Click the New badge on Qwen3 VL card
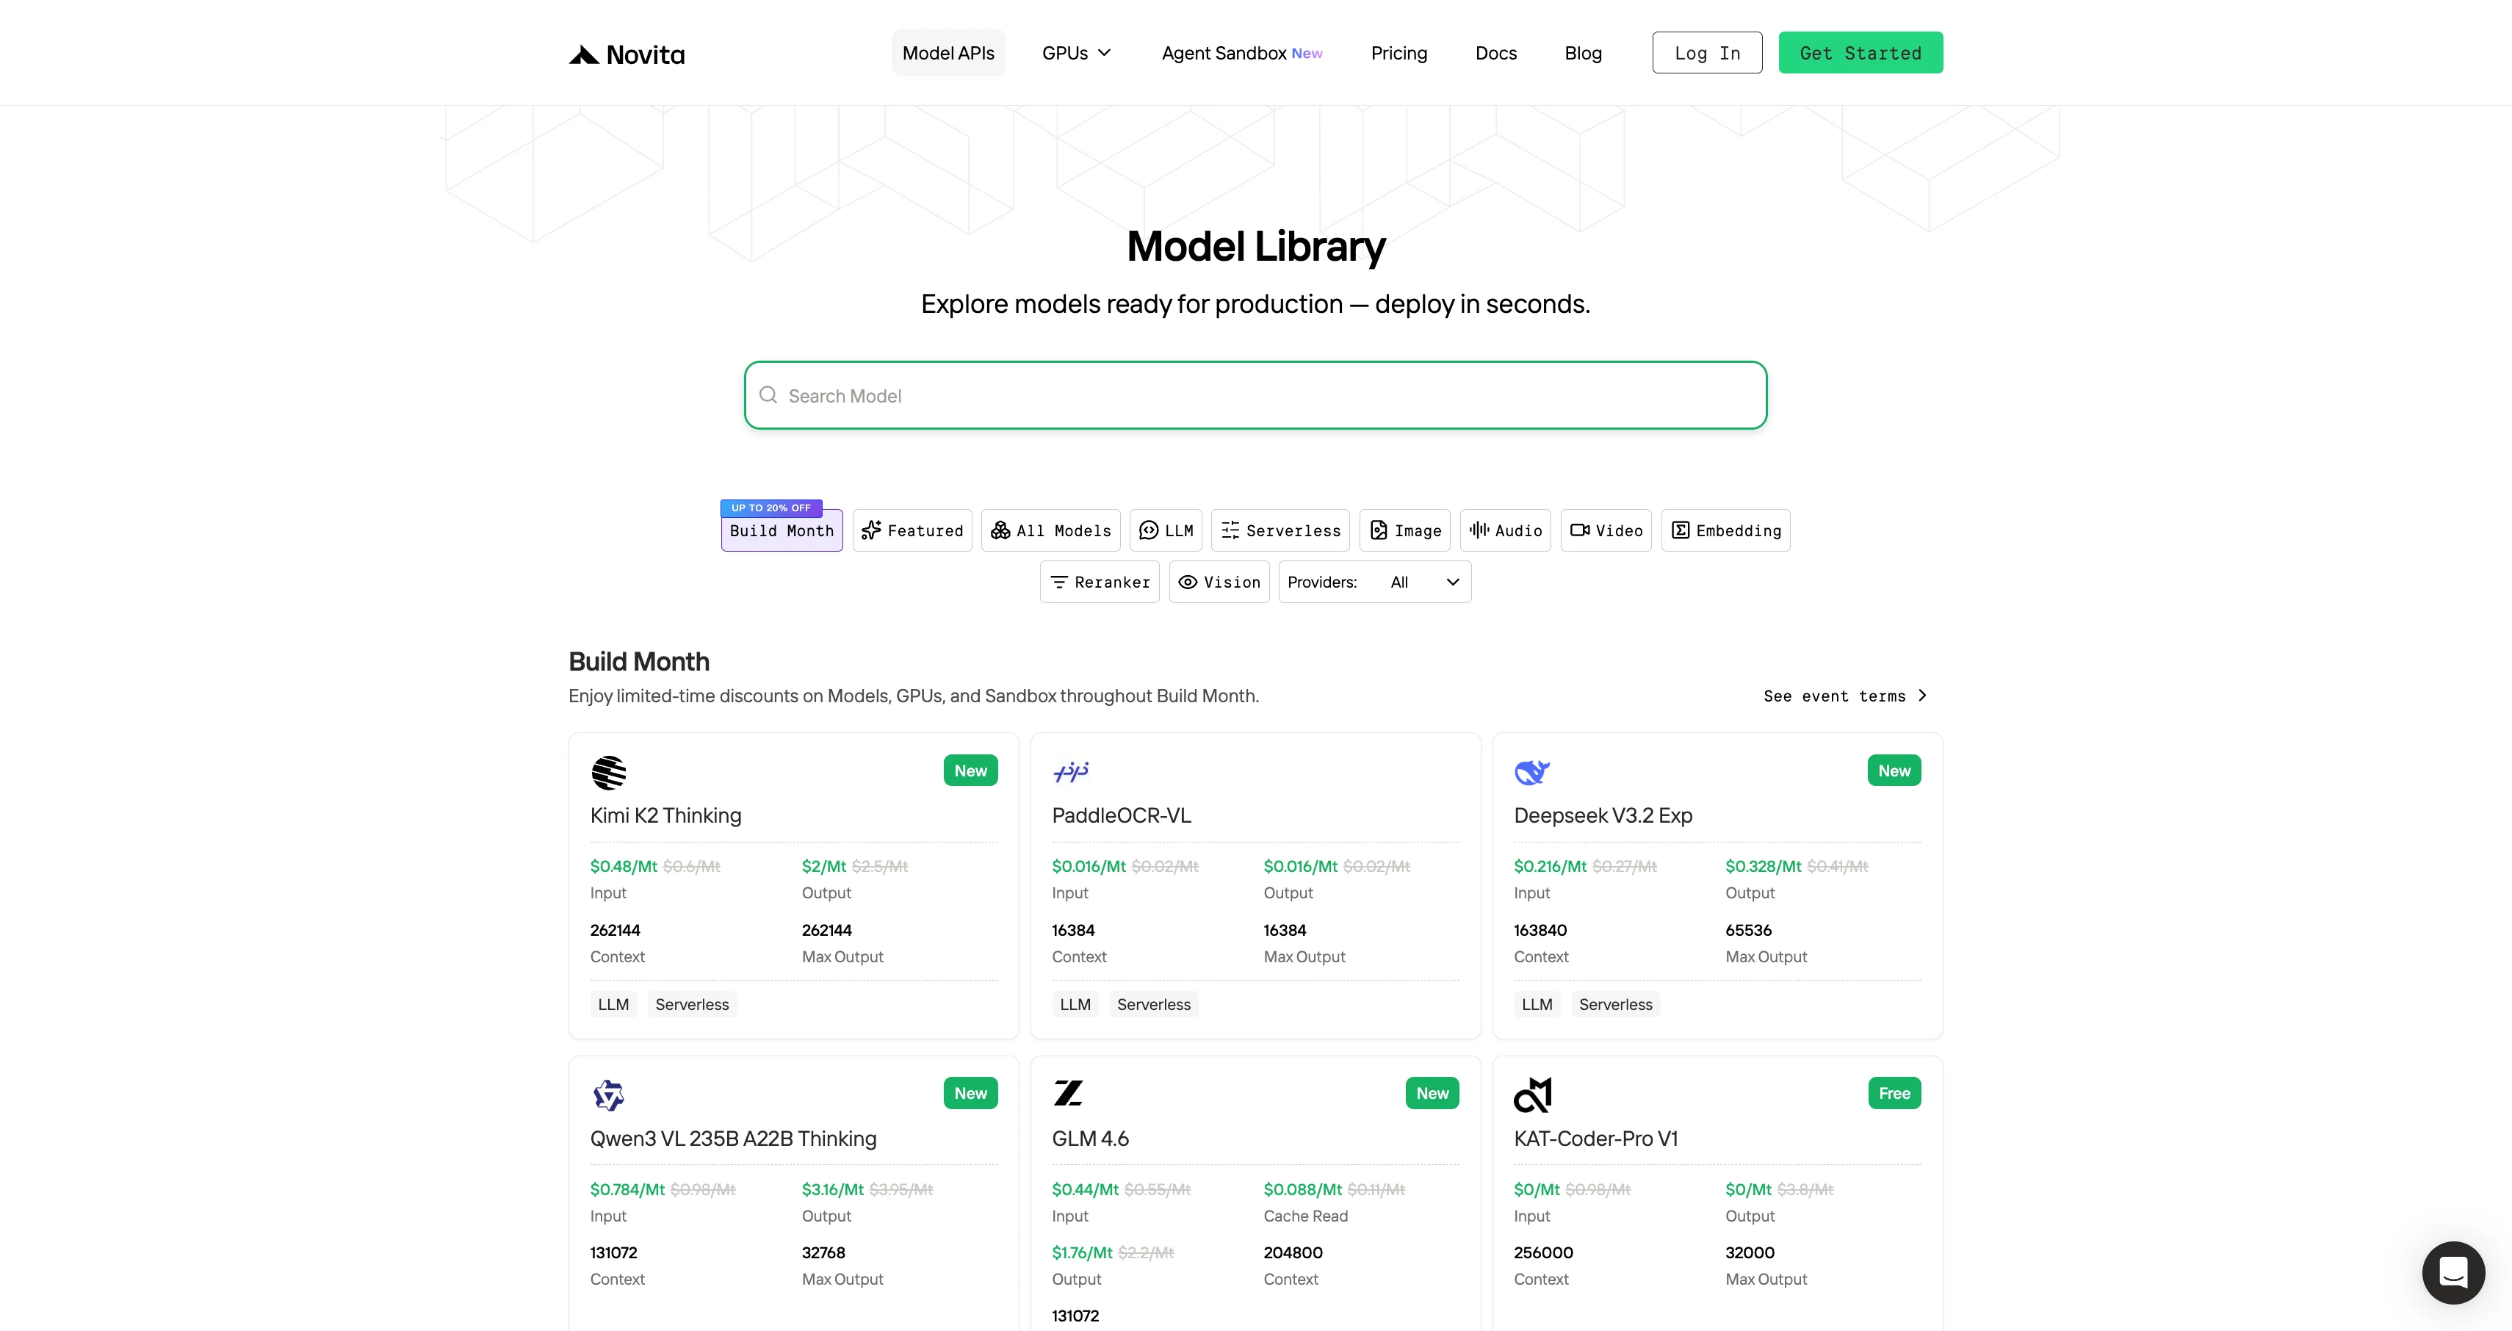This screenshot has height=1331, width=2512. pyautogui.click(x=970, y=1093)
